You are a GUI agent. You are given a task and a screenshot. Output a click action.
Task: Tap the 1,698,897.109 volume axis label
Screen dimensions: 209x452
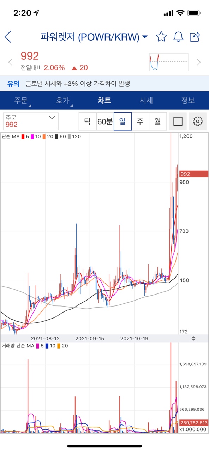pyautogui.click(x=193, y=364)
